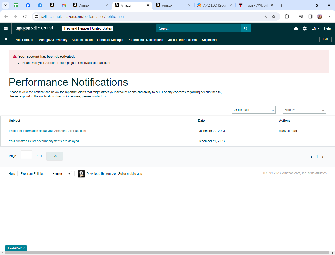Image resolution: width=335 pixels, height=255 pixels.
Task: Reload the page in Chrome
Action: (x=25, y=16)
